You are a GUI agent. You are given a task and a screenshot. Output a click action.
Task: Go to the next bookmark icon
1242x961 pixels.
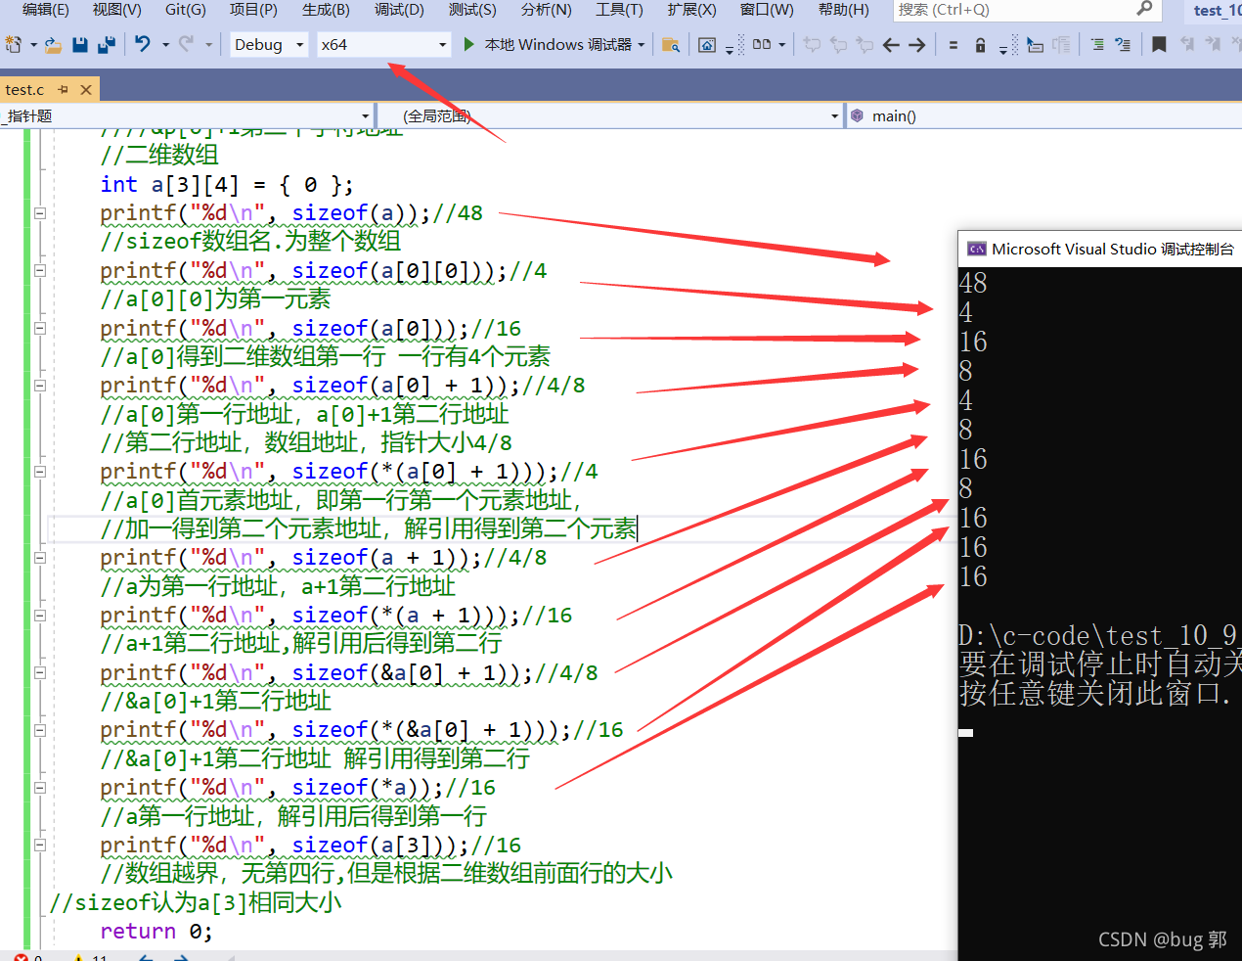tap(1213, 44)
